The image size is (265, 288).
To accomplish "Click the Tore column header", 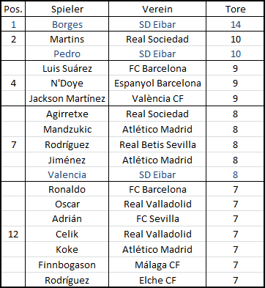I will coord(235,10).
